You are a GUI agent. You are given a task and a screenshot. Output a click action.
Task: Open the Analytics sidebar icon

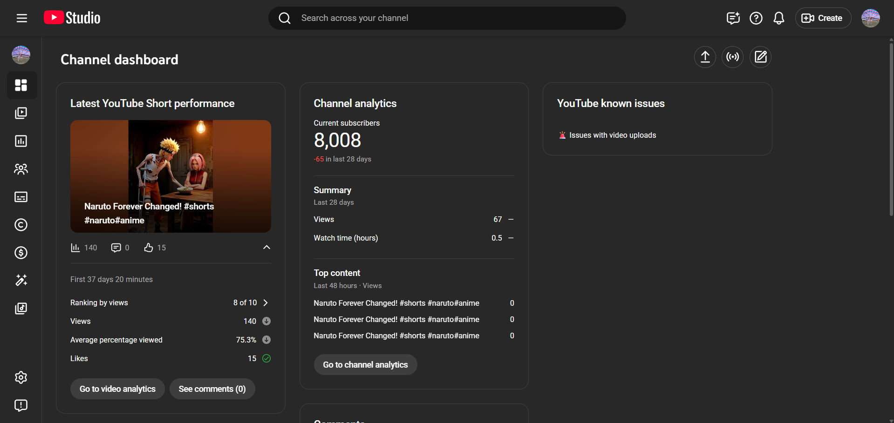pyautogui.click(x=21, y=141)
